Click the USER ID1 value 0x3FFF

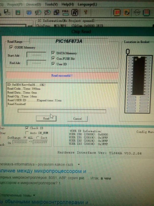pyautogui.click(x=103, y=138)
